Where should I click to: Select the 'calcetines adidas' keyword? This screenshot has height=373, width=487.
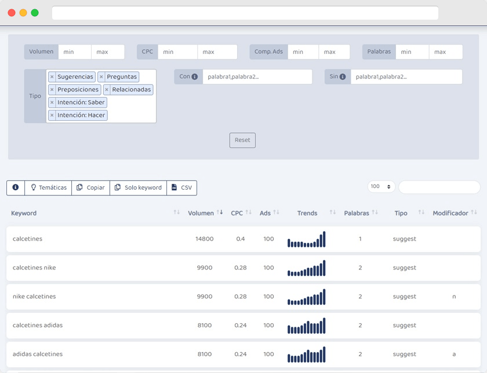point(38,325)
